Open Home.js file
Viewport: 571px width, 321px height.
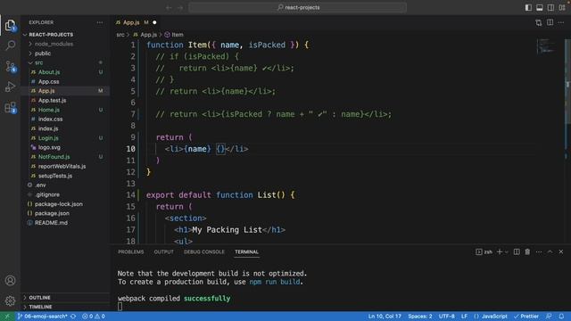49,110
